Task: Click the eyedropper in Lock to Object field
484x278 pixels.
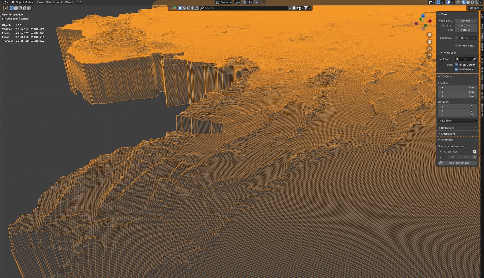Action: coord(474,59)
